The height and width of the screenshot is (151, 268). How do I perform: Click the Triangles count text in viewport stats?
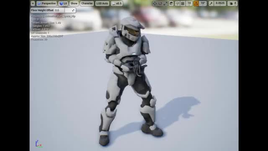click(41, 26)
